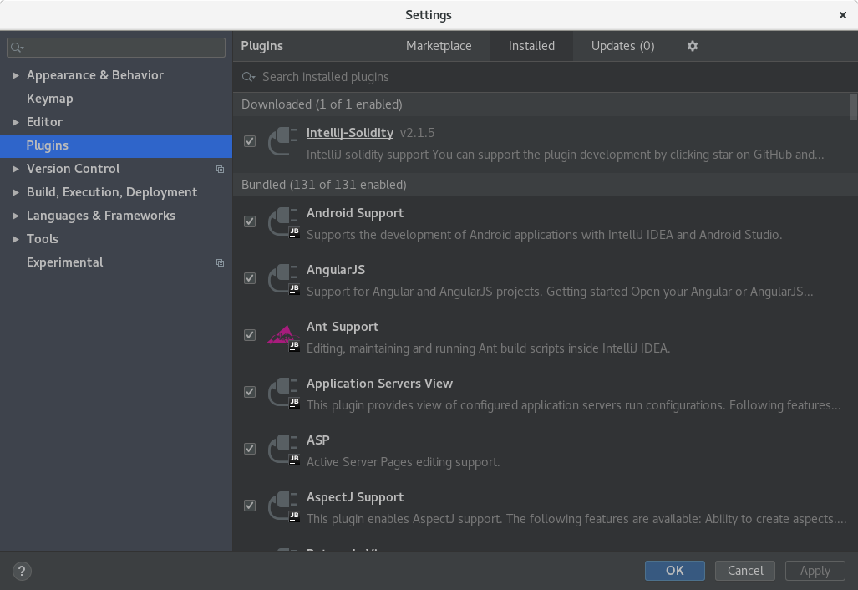Open the Updates (0) tab
Image resolution: width=858 pixels, height=590 pixels.
(622, 46)
